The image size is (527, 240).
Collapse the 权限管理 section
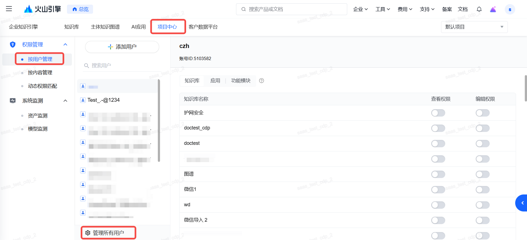click(x=65, y=44)
